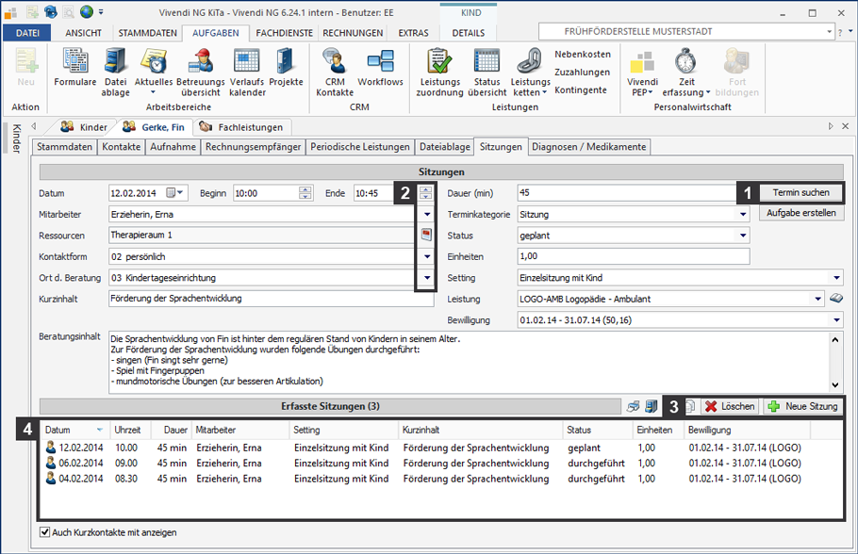Click the book icon next to Leistung
This screenshot has width=858, height=554.
tap(836, 299)
